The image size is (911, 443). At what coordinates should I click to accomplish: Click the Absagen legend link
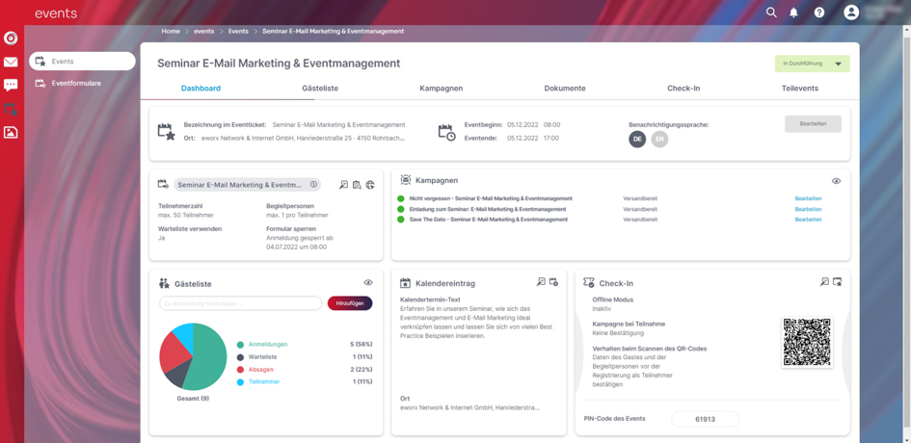[x=261, y=369]
